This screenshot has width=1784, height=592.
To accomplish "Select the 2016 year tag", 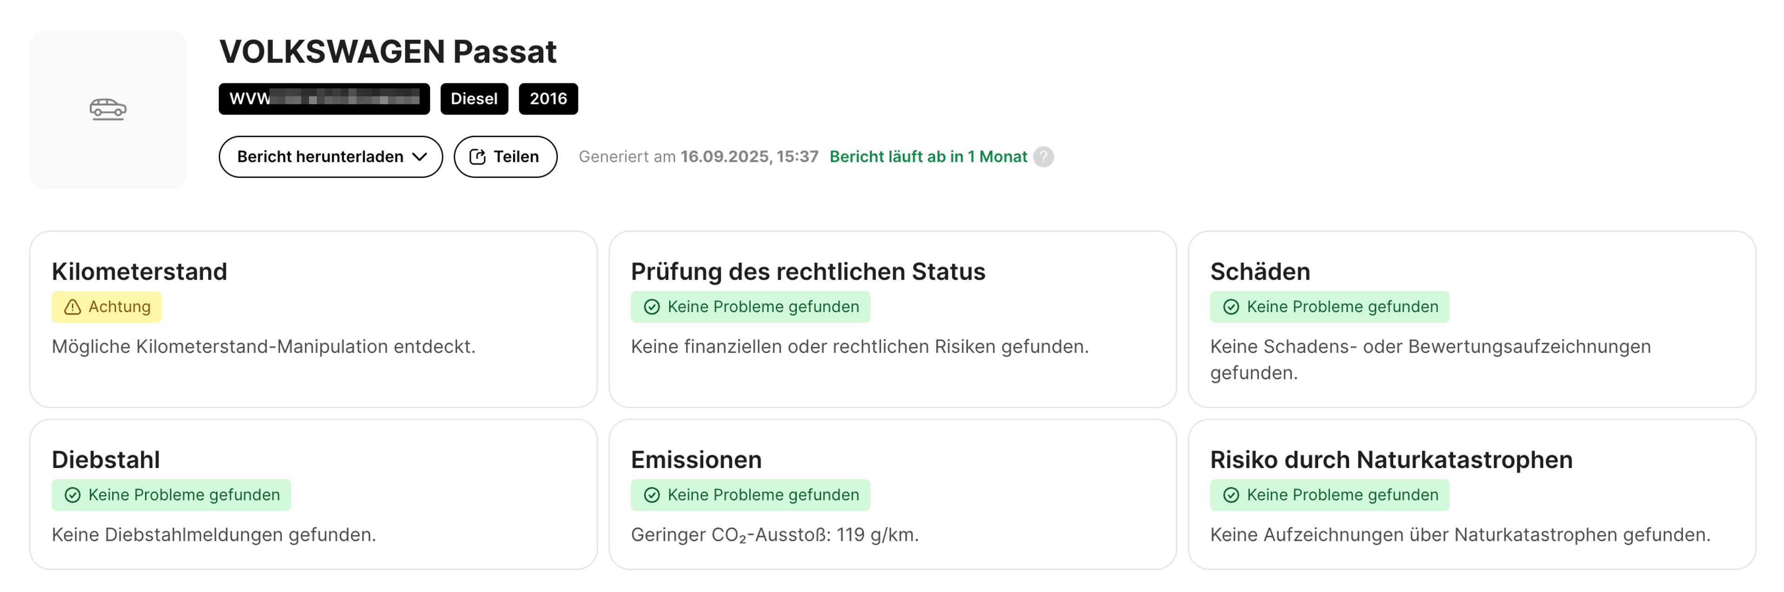I will click(x=548, y=98).
